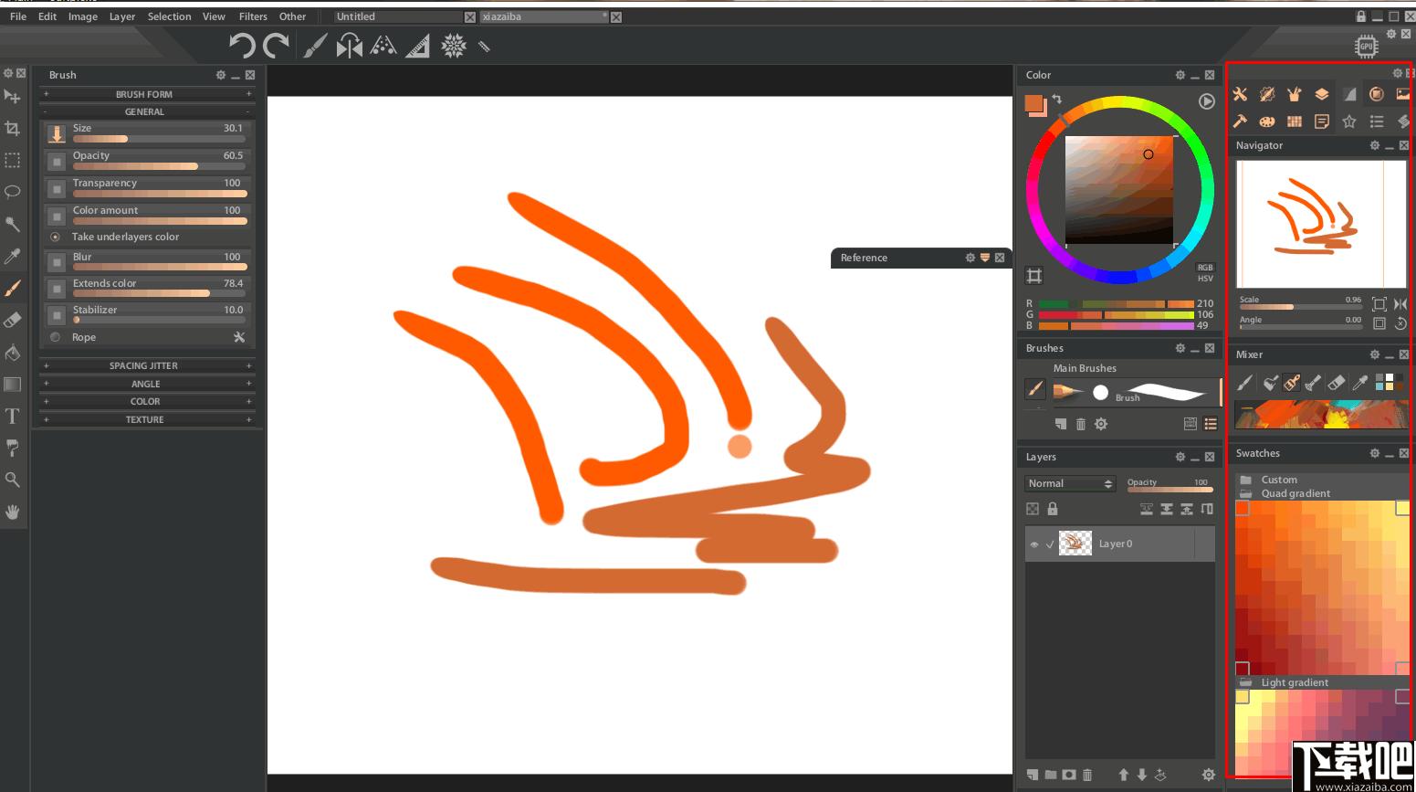
Task: Toggle the Extends color pressure checkbox
Action: (57, 290)
